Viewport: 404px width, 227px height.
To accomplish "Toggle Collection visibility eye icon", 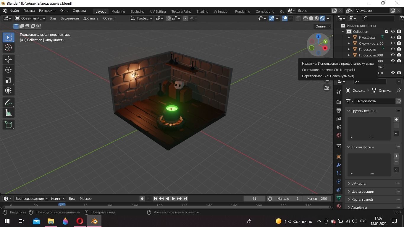I will [x=393, y=31].
